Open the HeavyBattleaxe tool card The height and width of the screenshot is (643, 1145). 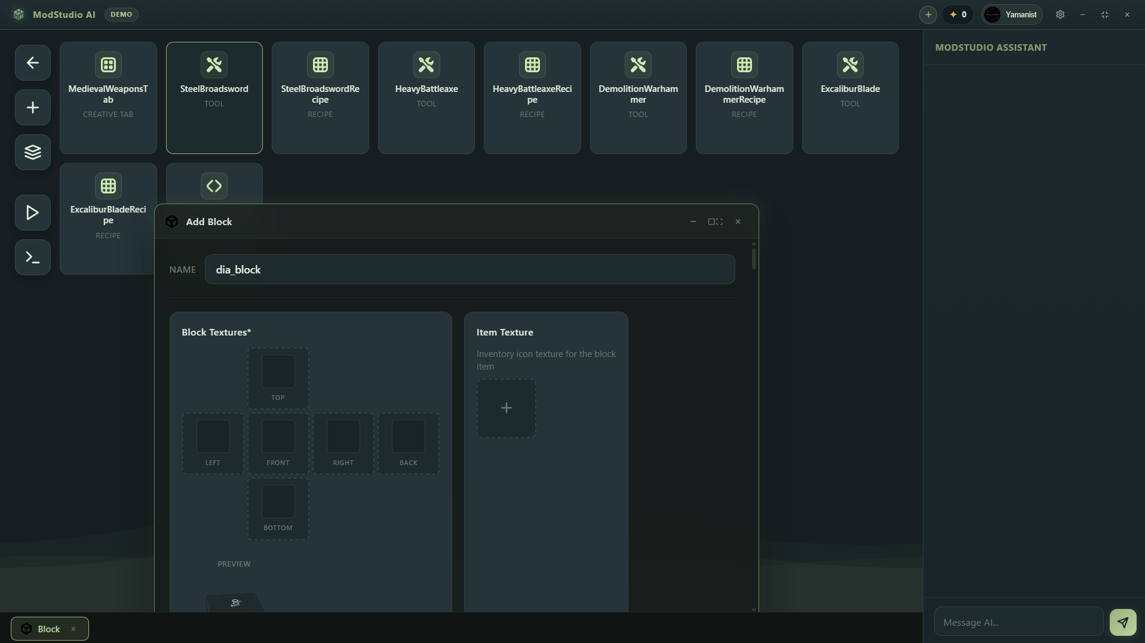point(426,98)
